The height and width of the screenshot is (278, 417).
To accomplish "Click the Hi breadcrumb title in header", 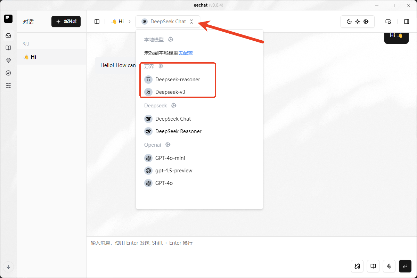I will pyautogui.click(x=117, y=22).
